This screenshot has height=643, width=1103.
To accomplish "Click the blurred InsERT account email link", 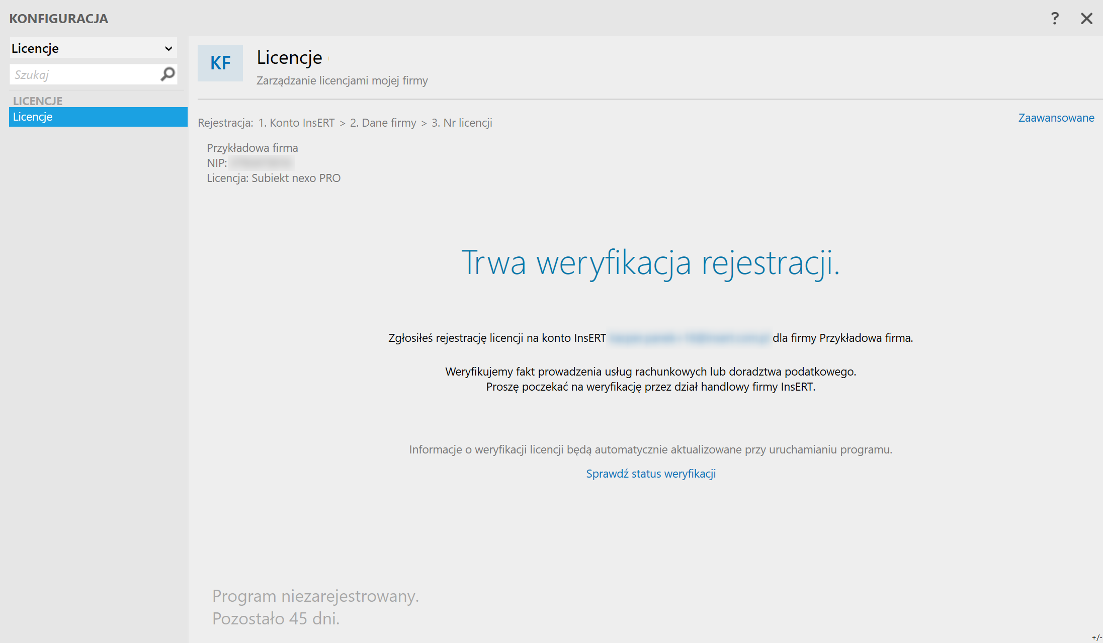I will click(689, 338).
